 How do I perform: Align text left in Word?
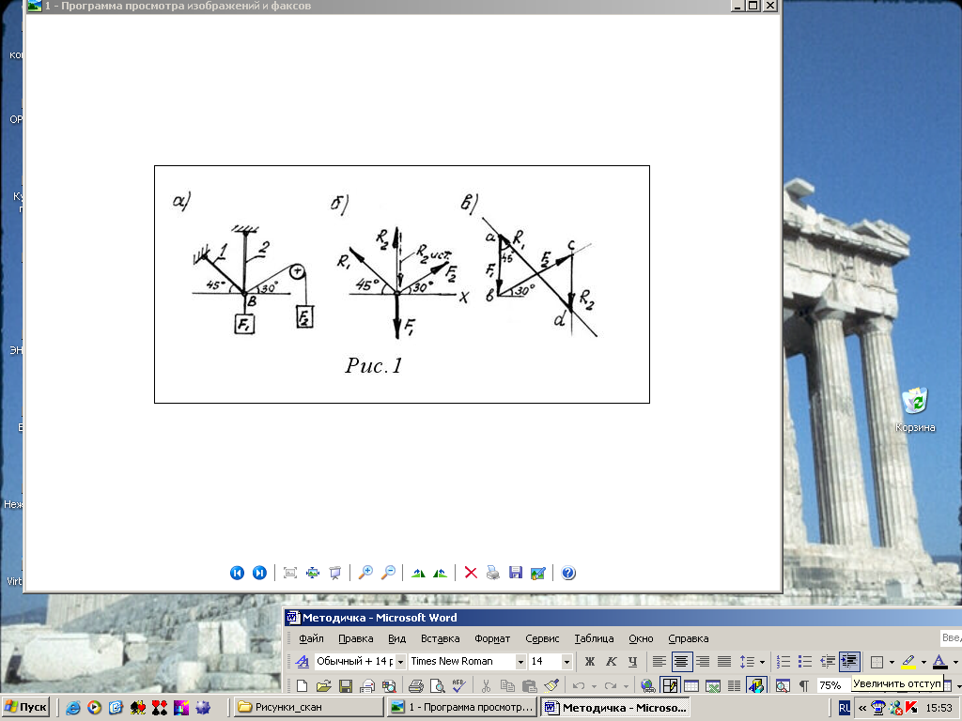(659, 662)
